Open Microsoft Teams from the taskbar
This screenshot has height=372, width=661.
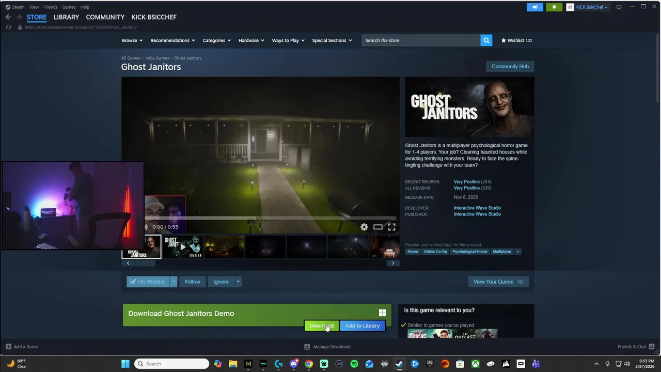pos(536,364)
